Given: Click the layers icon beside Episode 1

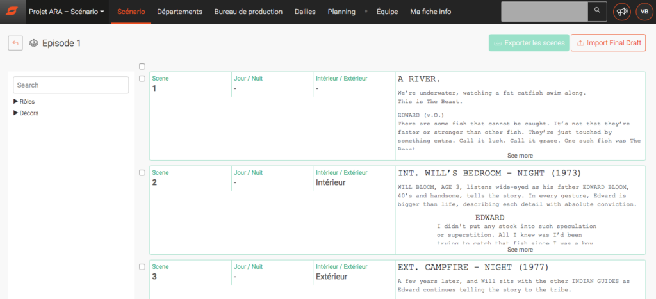Looking at the screenshot, I should [34, 44].
